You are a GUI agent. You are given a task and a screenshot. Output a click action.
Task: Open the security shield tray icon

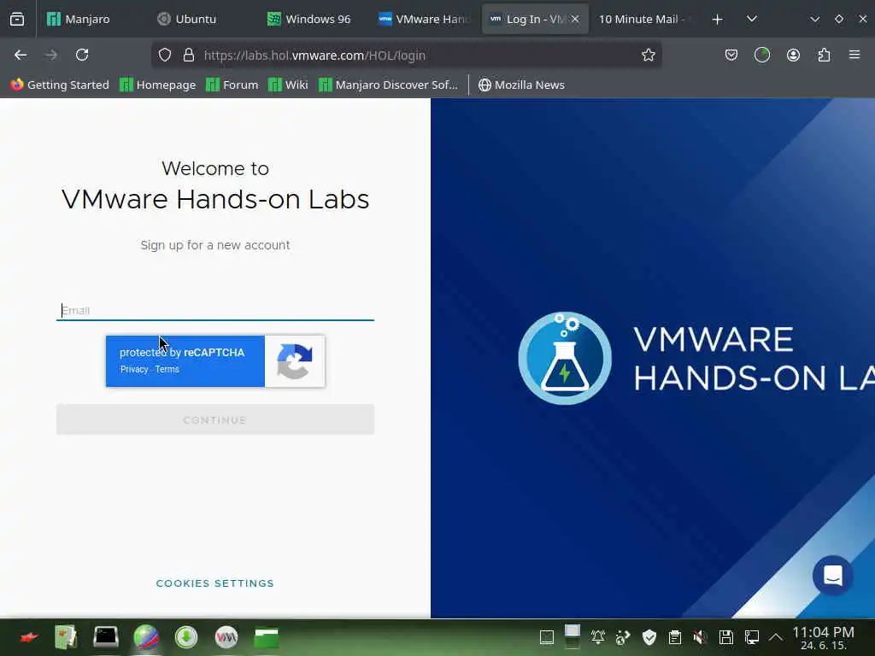click(x=649, y=637)
